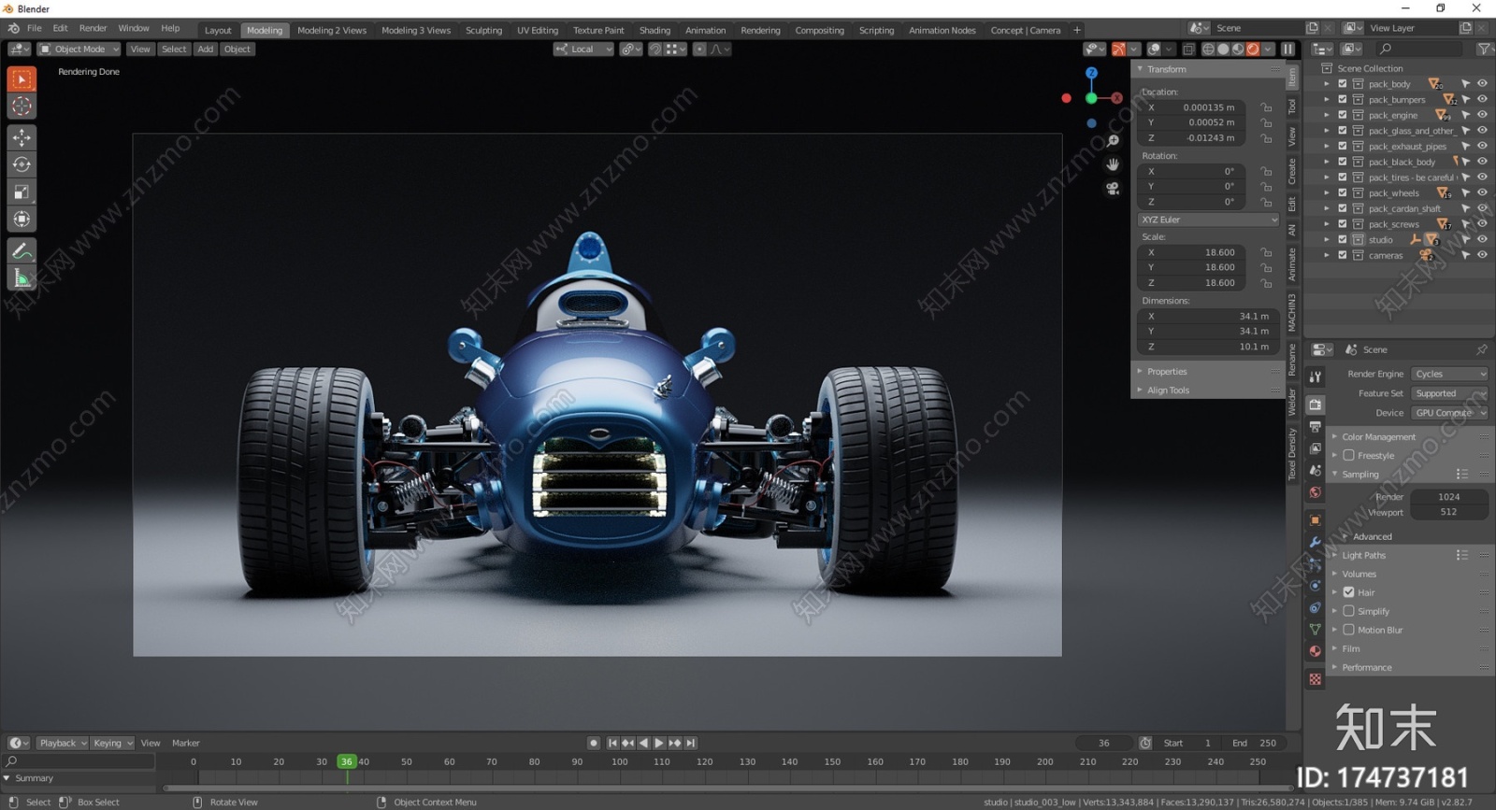Click the zoom magnifier icon in viewport

click(x=1113, y=141)
